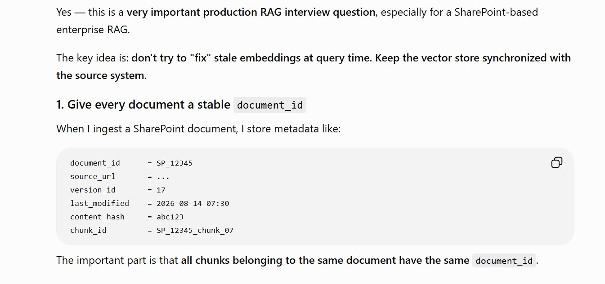This screenshot has width=605, height=284.
Task: Click bold text 'the source system.'
Action: [x=101, y=75]
